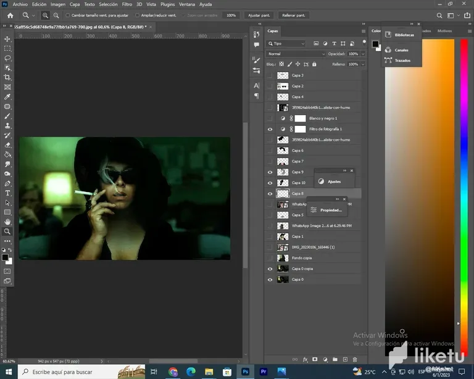Open the Capas panel menu
Screen dimensions: 474x379
(x=364, y=31)
